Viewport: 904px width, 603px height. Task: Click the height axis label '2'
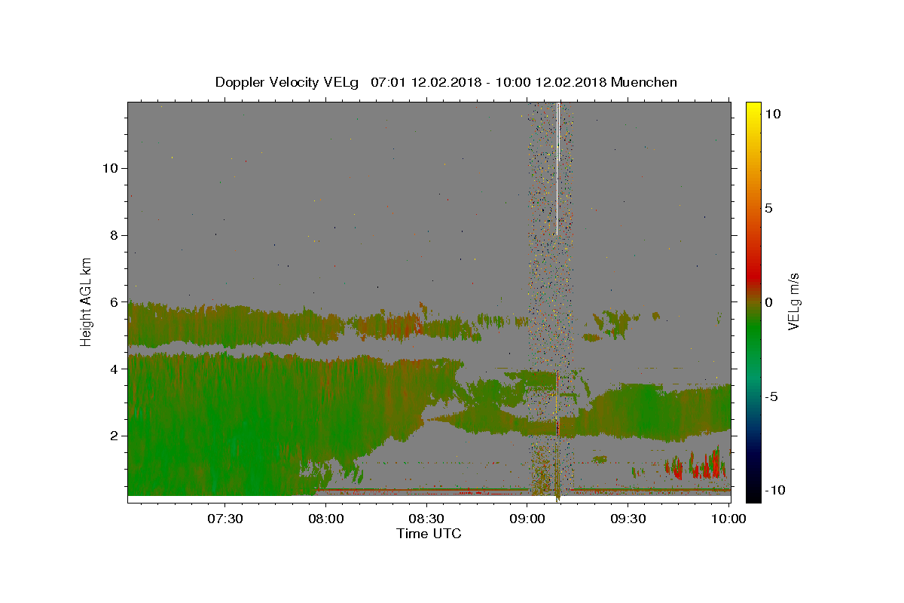coord(113,436)
